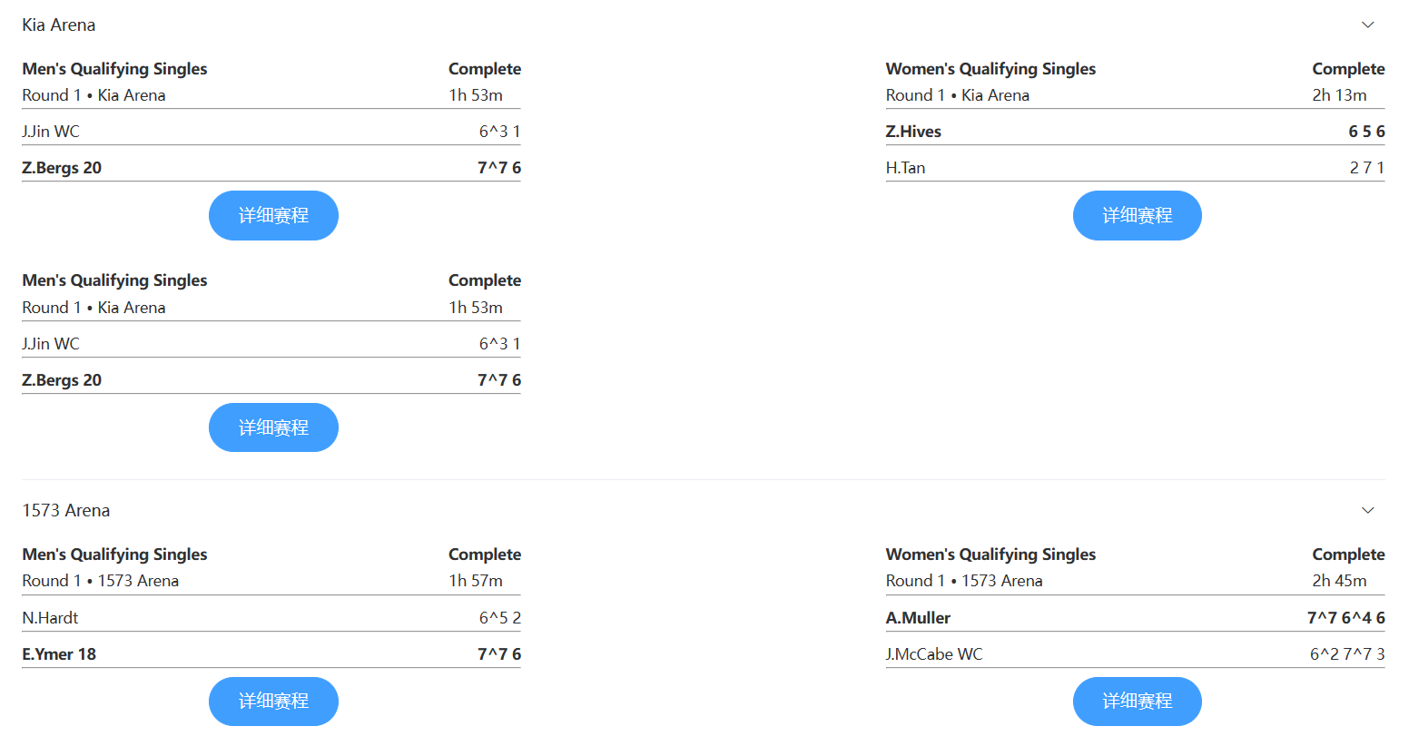Click Women's Qualifying Singles title in 1573 Arena

point(990,555)
